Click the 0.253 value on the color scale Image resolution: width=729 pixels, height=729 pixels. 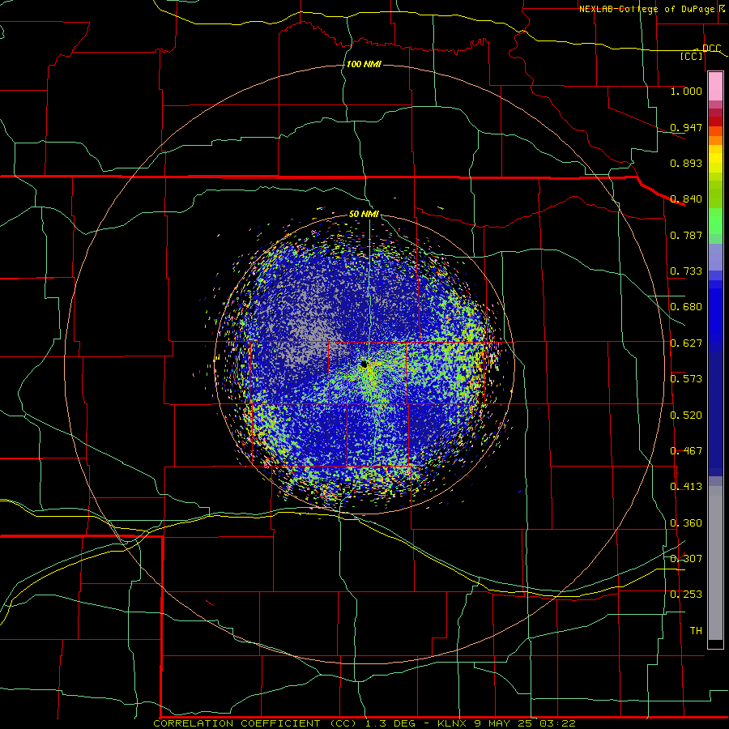(686, 595)
